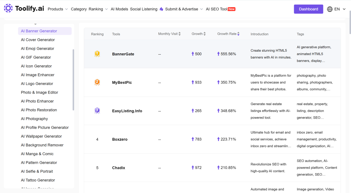Open the EasyListing.Info tool link
Image resolution: width=351 pixels, height=193 pixels.
point(127,111)
